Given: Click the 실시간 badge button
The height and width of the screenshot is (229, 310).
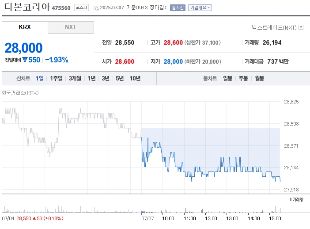Looking at the screenshot, I should point(178,8).
